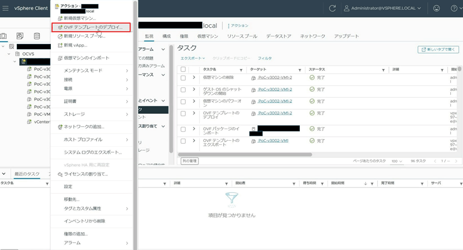The height and width of the screenshot is (250, 463).
Task: Expand the 仮想マシンの削除 task row details
Action: click(194, 77)
